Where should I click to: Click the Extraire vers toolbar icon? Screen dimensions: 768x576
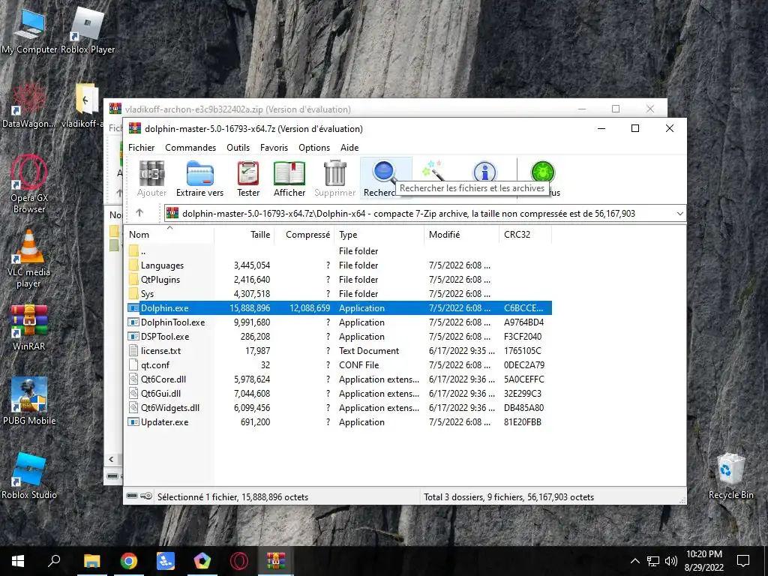[199, 174]
